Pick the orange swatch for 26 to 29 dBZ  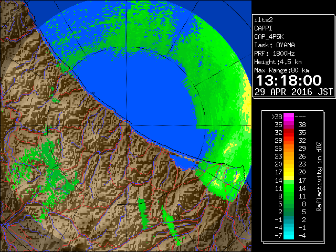click(x=289, y=149)
